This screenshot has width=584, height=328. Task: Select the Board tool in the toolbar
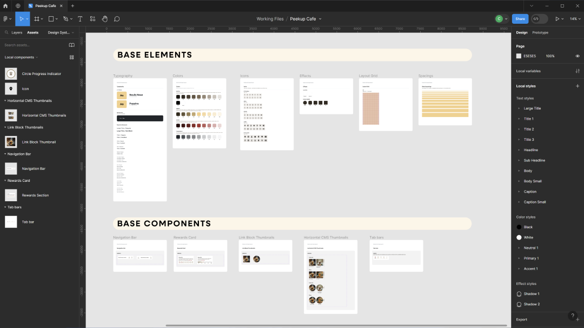click(x=37, y=18)
